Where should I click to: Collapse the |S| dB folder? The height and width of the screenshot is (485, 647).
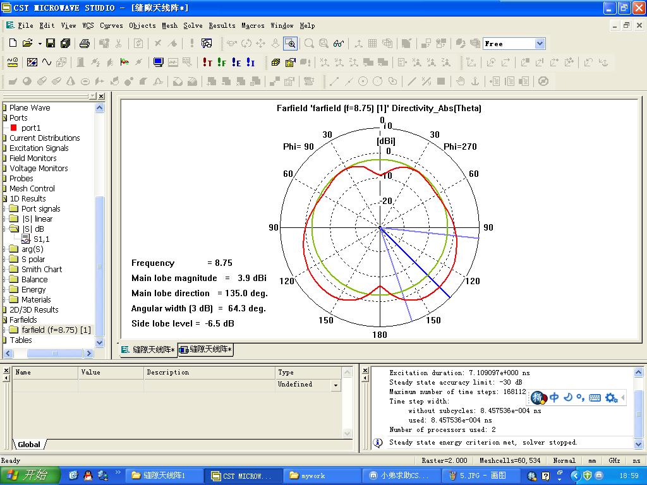point(4,229)
